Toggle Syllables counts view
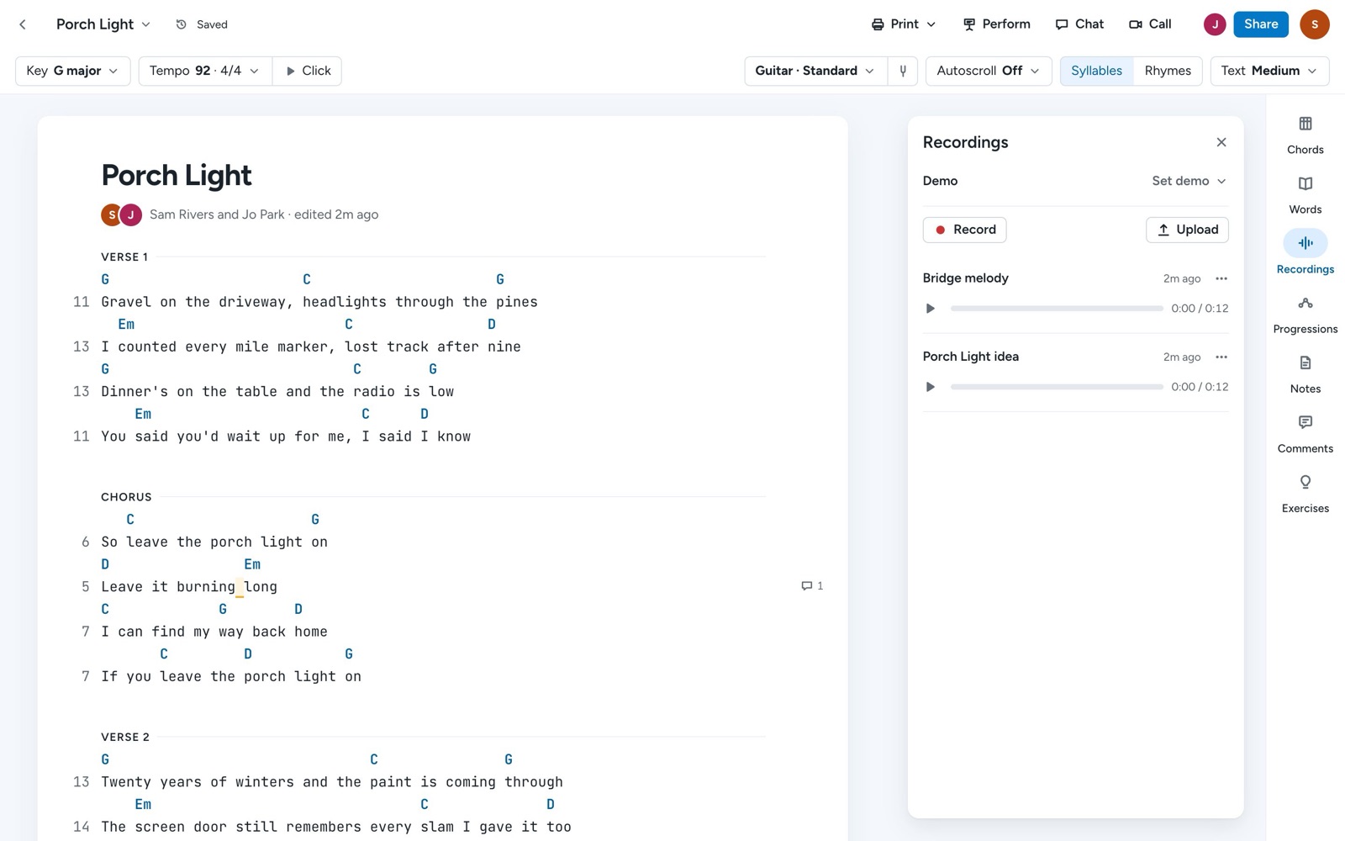Image resolution: width=1345 pixels, height=841 pixels. click(x=1096, y=71)
